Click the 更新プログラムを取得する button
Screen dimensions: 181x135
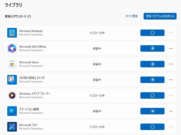pos(160,16)
